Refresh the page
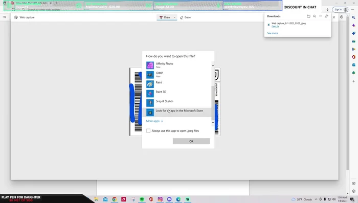Image resolution: width=358 pixels, height=203 pixels. (13, 10)
